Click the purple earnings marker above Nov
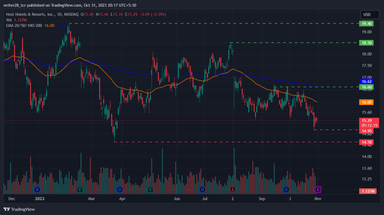 point(318,189)
